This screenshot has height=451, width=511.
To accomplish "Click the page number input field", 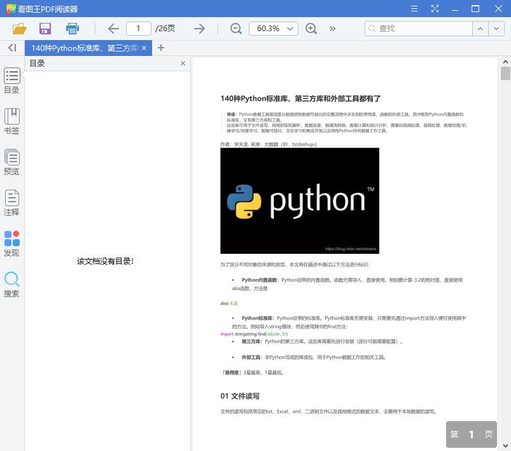I will pos(138,29).
